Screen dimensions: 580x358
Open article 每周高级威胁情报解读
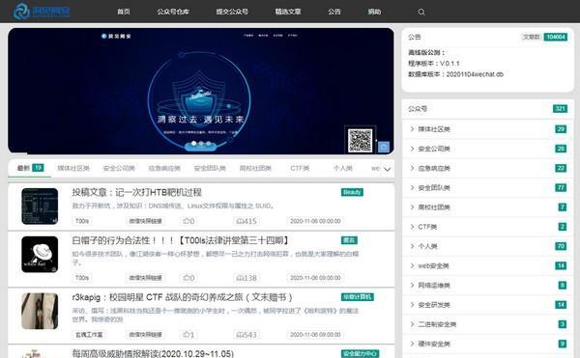(x=153, y=353)
